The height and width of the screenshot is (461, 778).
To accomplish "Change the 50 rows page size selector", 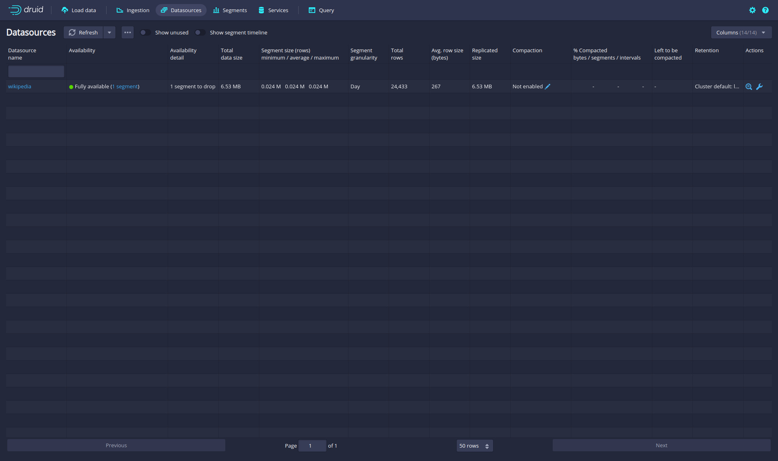I will click(x=474, y=446).
